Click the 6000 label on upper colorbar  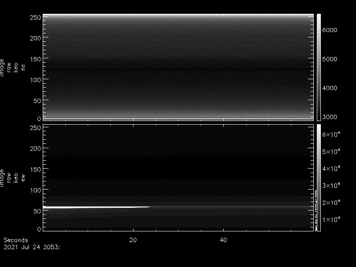tap(330, 30)
